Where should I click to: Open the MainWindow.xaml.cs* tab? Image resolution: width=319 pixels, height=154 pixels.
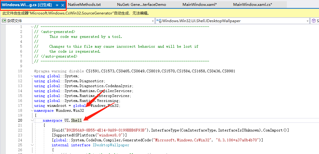(x=253, y=4)
